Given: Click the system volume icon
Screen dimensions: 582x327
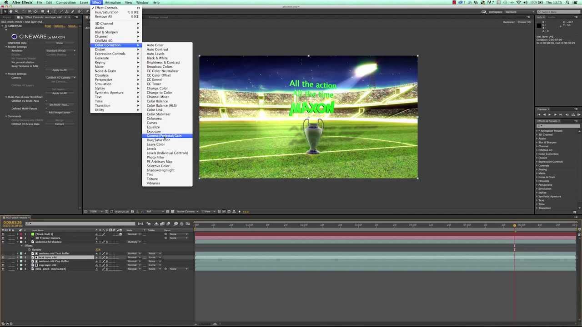Looking at the screenshot, I should click(525, 2).
